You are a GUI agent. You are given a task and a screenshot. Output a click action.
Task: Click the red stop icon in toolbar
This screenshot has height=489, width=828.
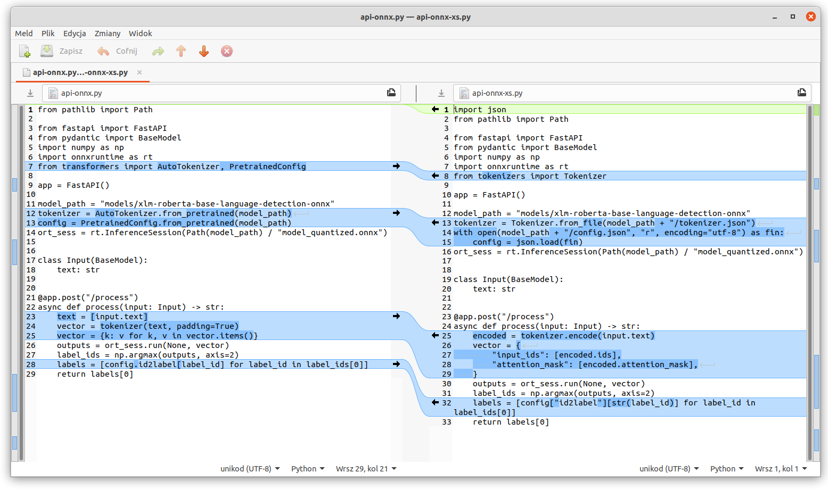pos(227,51)
